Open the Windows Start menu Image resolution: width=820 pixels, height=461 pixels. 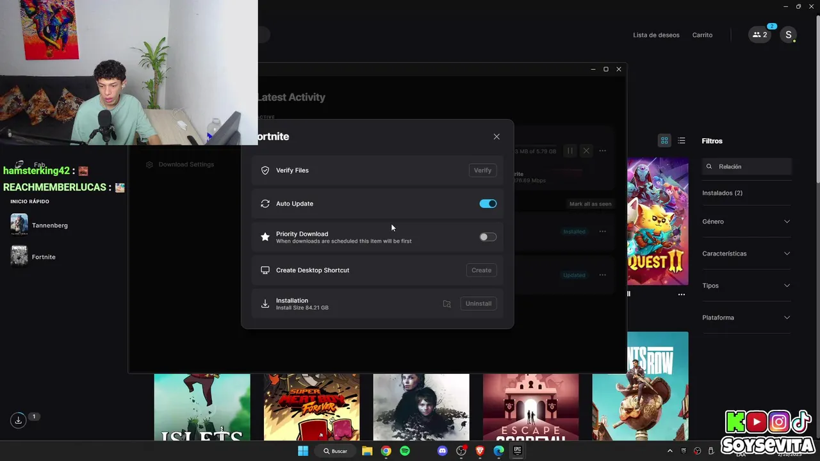coord(302,451)
